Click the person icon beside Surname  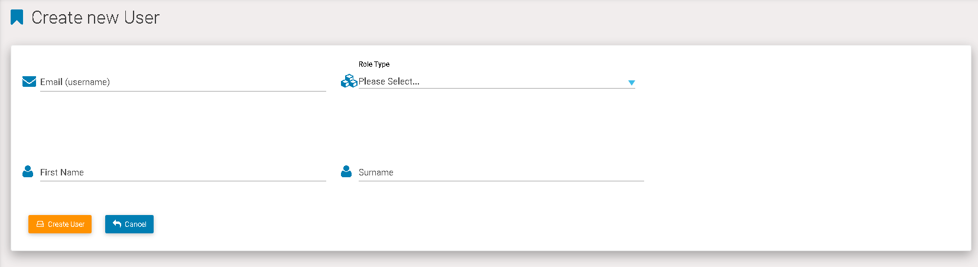pyautogui.click(x=346, y=171)
